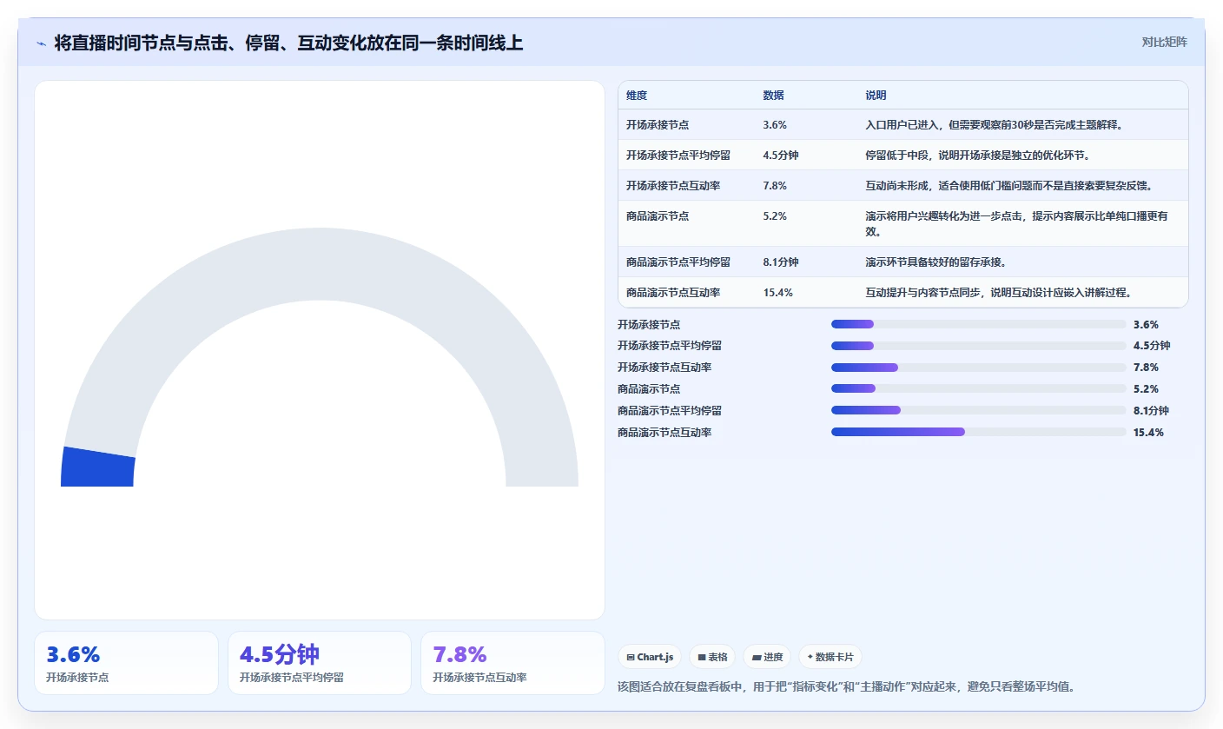
Task: Click the 商品演示节点平均停留 8.1分钟 progress bar
Action: coord(978,410)
